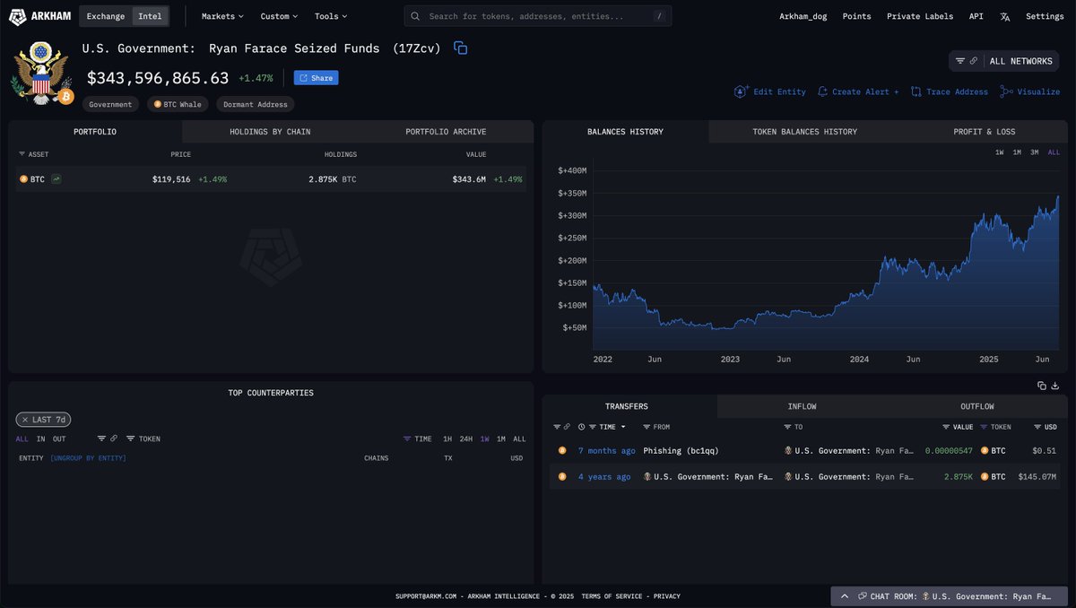The image size is (1076, 608).
Task: Click the filter icon beside the ASSET column
Action: (x=22, y=154)
